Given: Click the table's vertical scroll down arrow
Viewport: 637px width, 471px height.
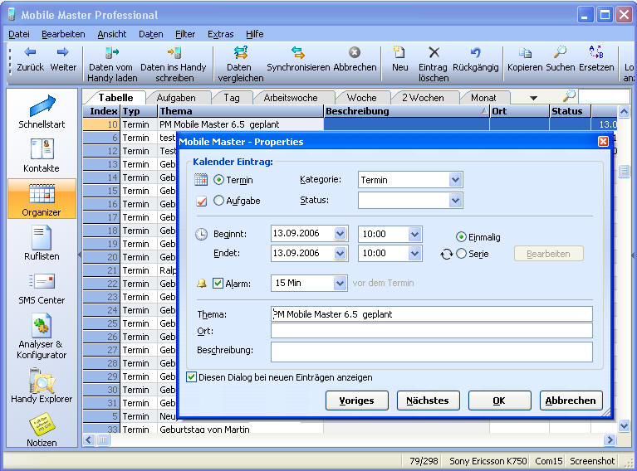Looking at the screenshot, I should [x=624, y=425].
